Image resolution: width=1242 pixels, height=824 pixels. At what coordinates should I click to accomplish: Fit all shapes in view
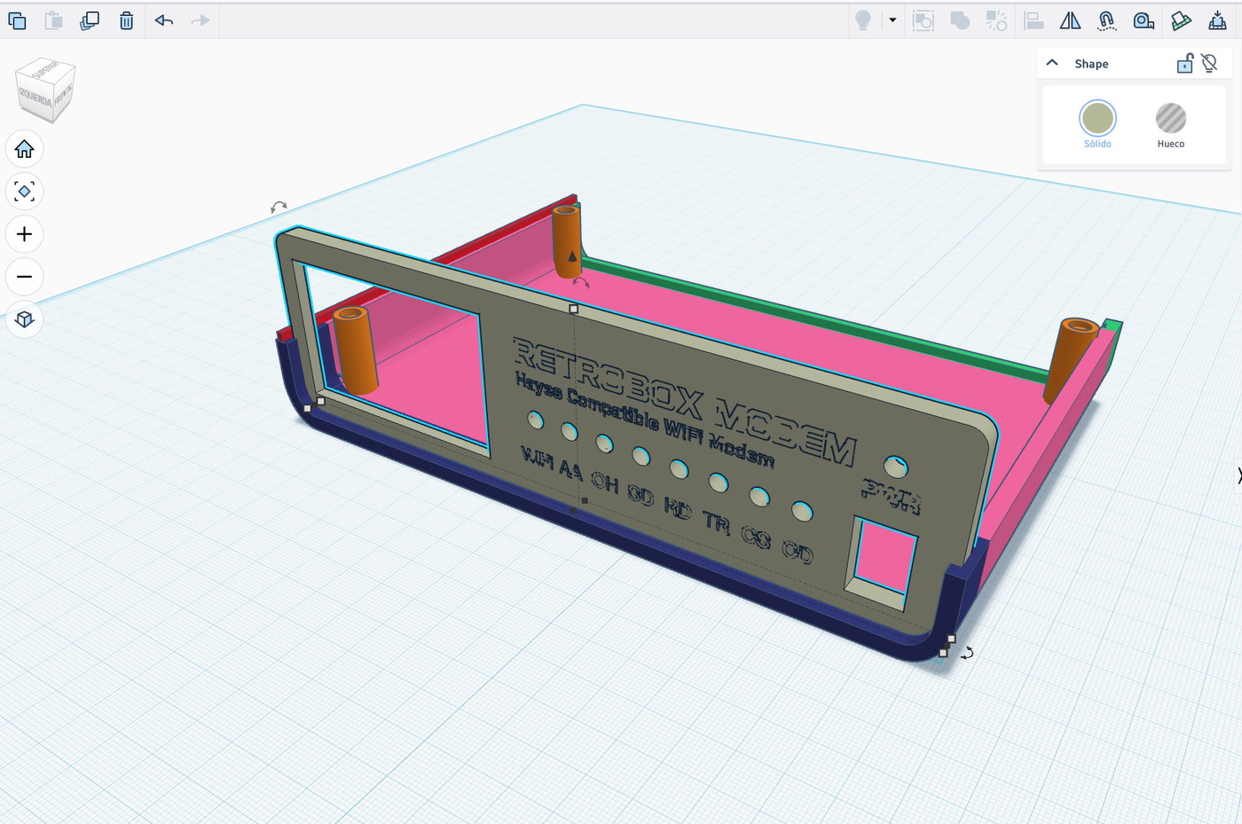pos(24,192)
